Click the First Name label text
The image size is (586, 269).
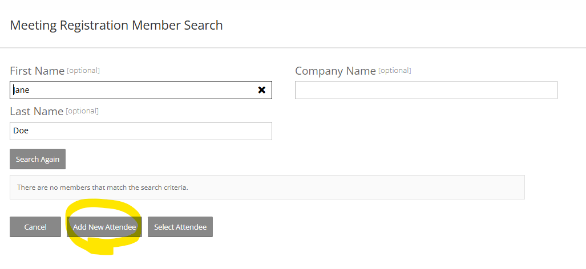[37, 71]
